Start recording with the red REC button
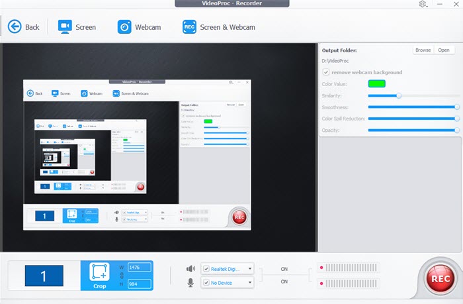The height and width of the screenshot is (304, 463). [x=441, y=279]
